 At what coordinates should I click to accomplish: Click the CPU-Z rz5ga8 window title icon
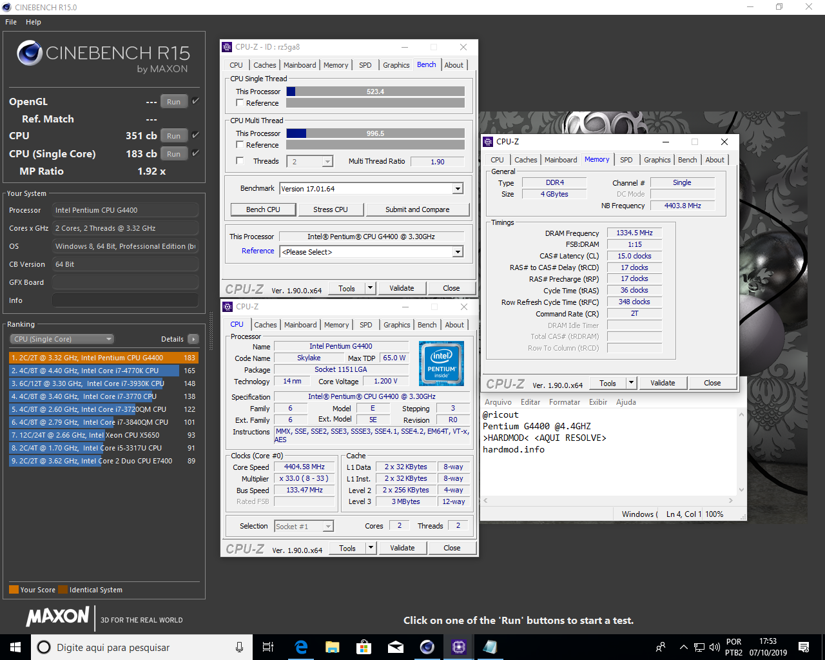pos(227,47)
